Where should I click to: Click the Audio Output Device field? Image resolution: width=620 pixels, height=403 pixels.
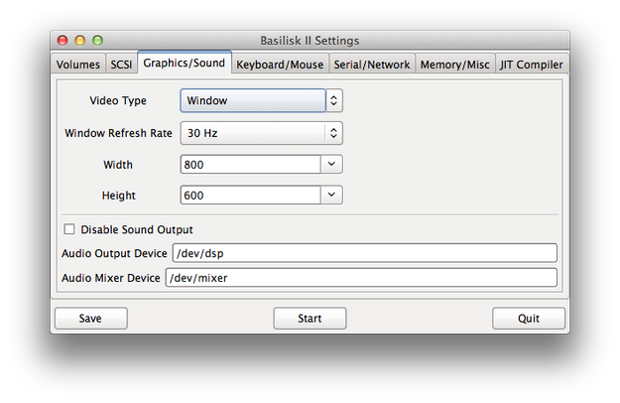[x=365, y=253]
